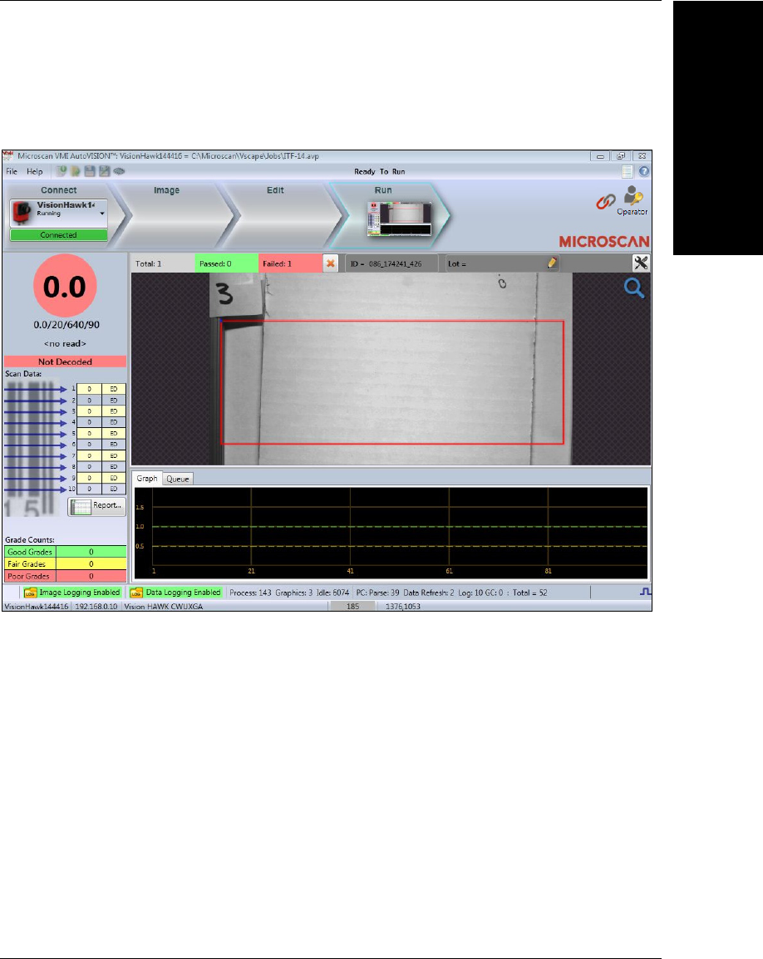Expand the VisionHawk device dropdown arrow
Image resolution: width=763 pixels, height=959 pixels.
pyautogui.click(x=102, y=214)
